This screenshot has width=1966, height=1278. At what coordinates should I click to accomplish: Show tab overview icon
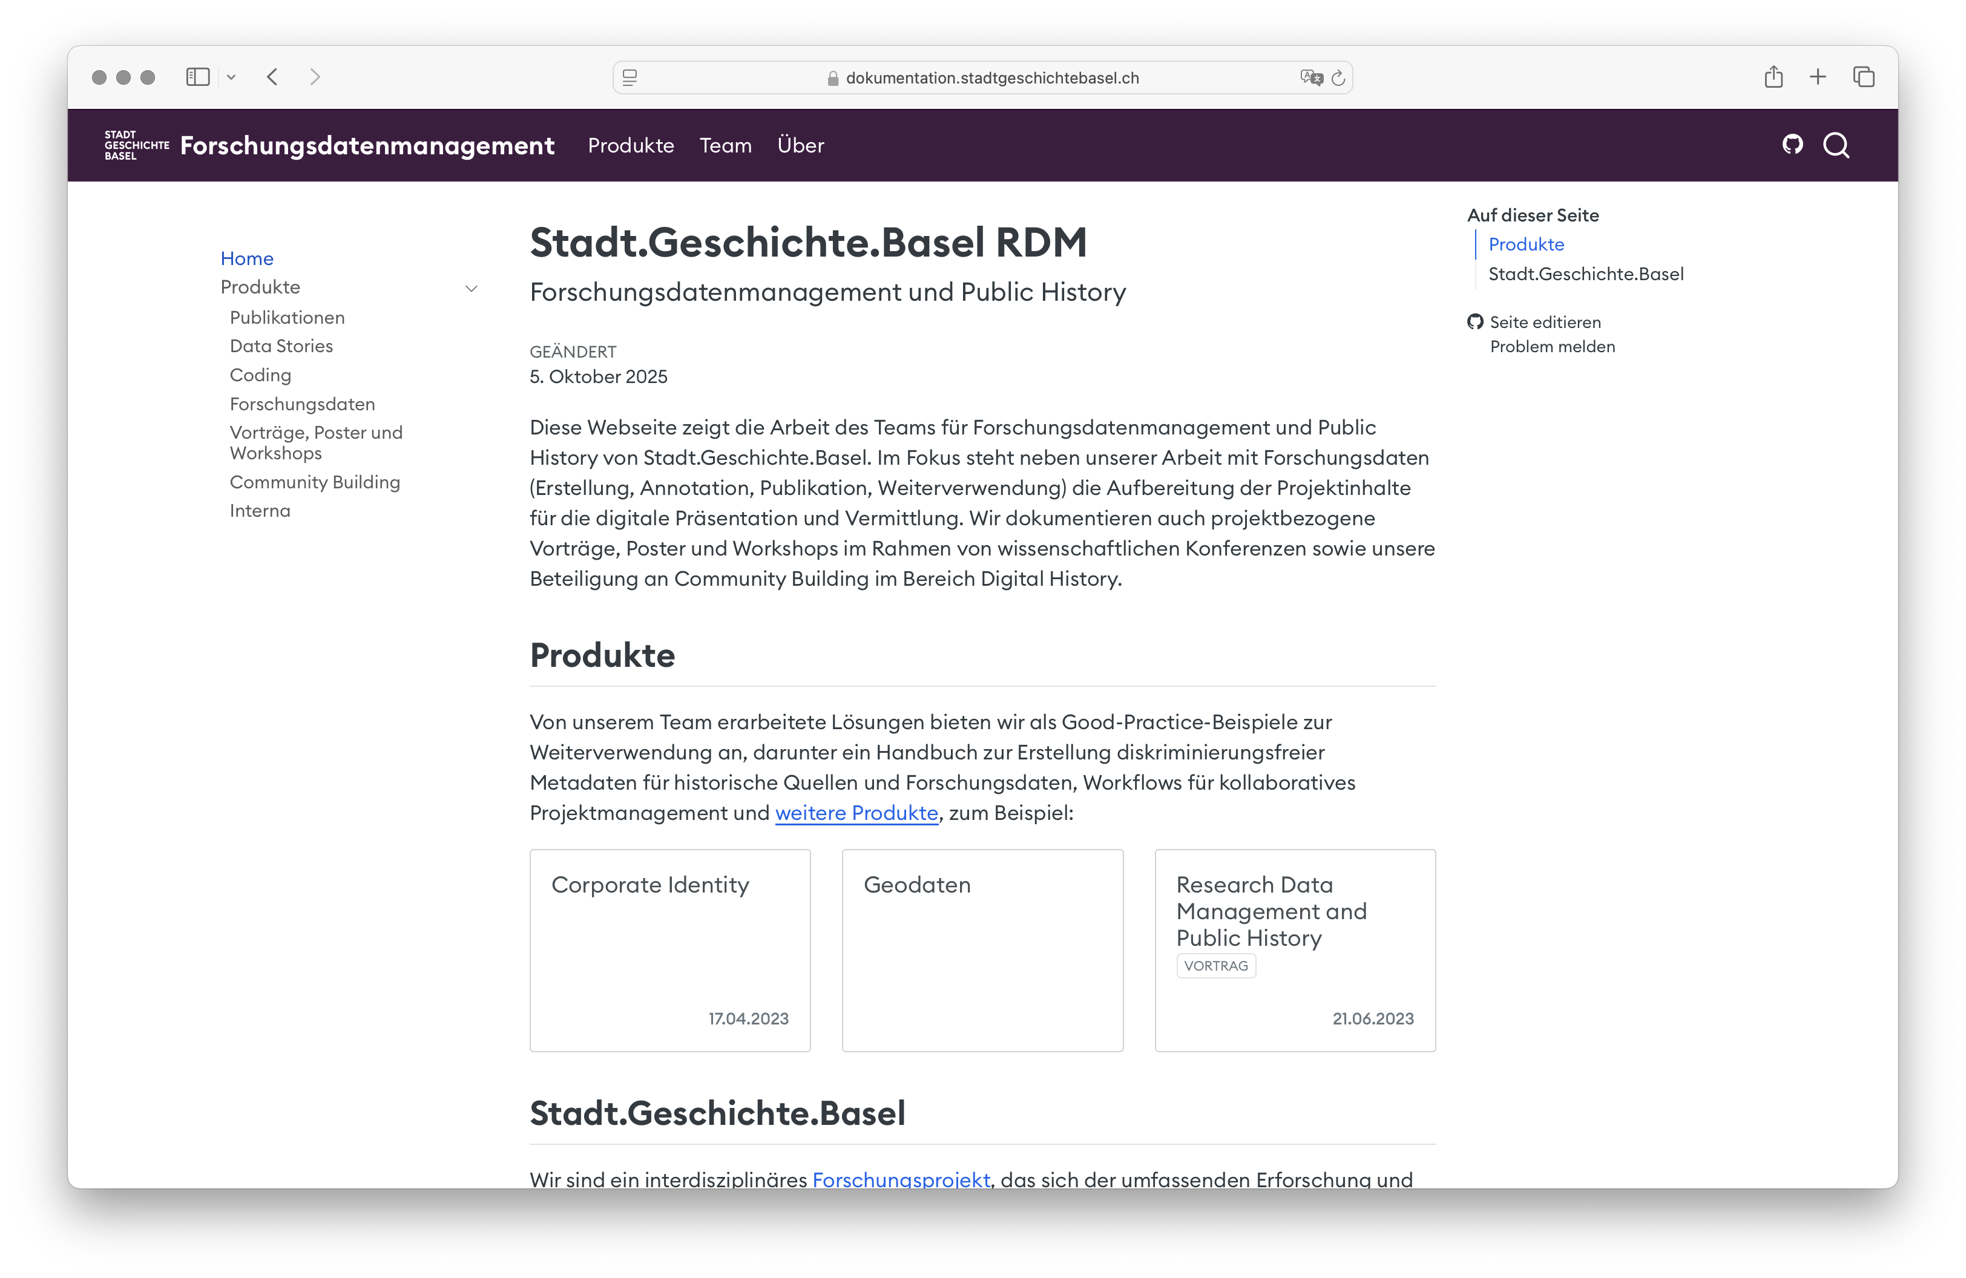[x=1864, y=77]
